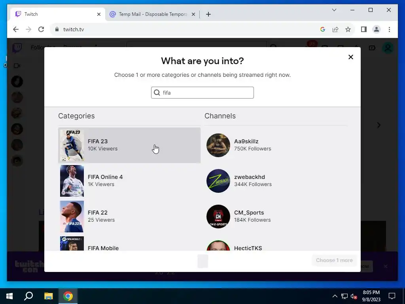Viewport: 405px width, 304px height.
Task: Select the CM_Sports channel avatar
Action: point(218,217)
